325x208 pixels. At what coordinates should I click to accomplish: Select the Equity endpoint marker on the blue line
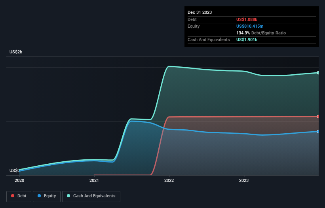(x=318, y=131)
